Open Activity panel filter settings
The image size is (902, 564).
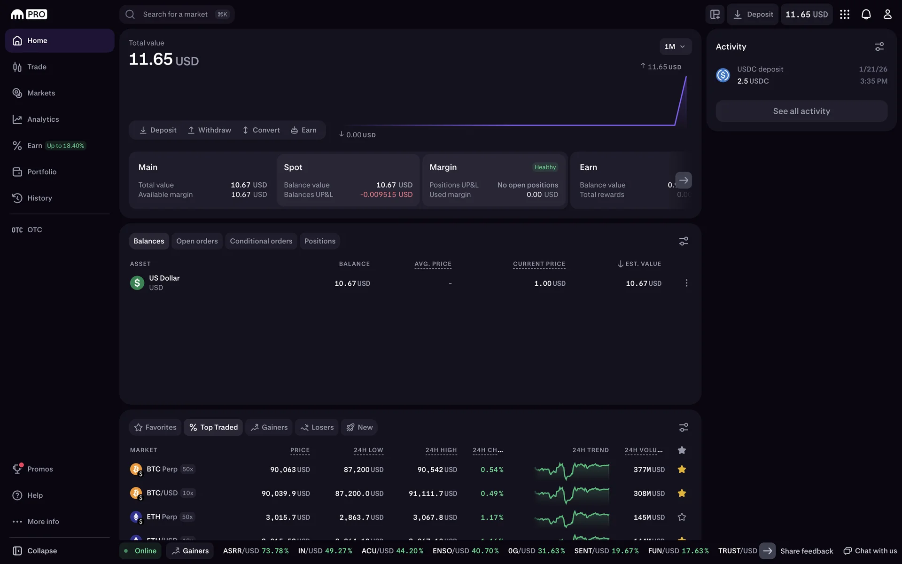pos(879,47)
